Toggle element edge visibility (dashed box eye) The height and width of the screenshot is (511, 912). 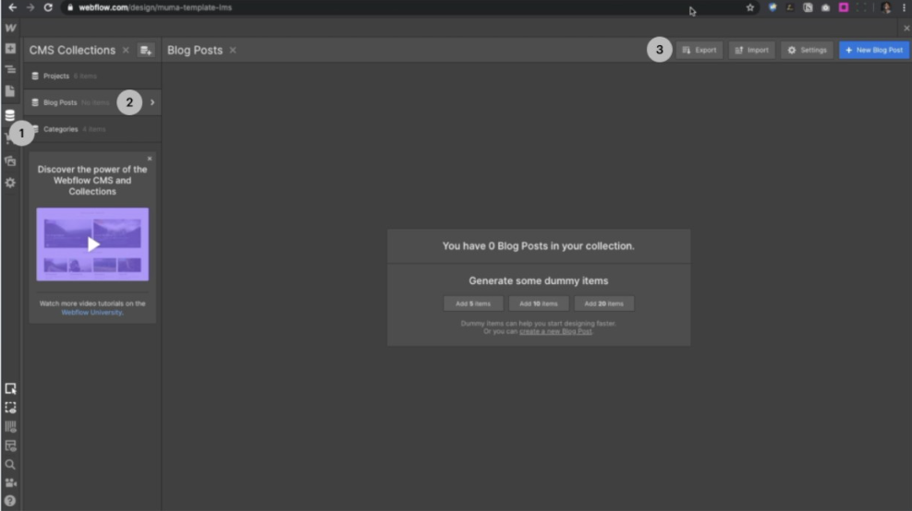click(x=10, y=407)
